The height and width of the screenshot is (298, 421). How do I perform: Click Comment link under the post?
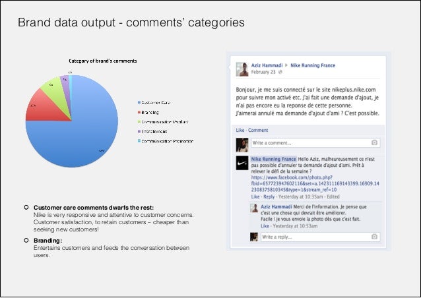tap(258, 130)
